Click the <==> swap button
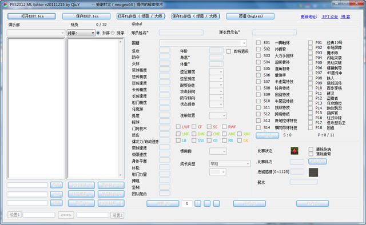Viewport: 366px width, 225px height. [66, 215]
